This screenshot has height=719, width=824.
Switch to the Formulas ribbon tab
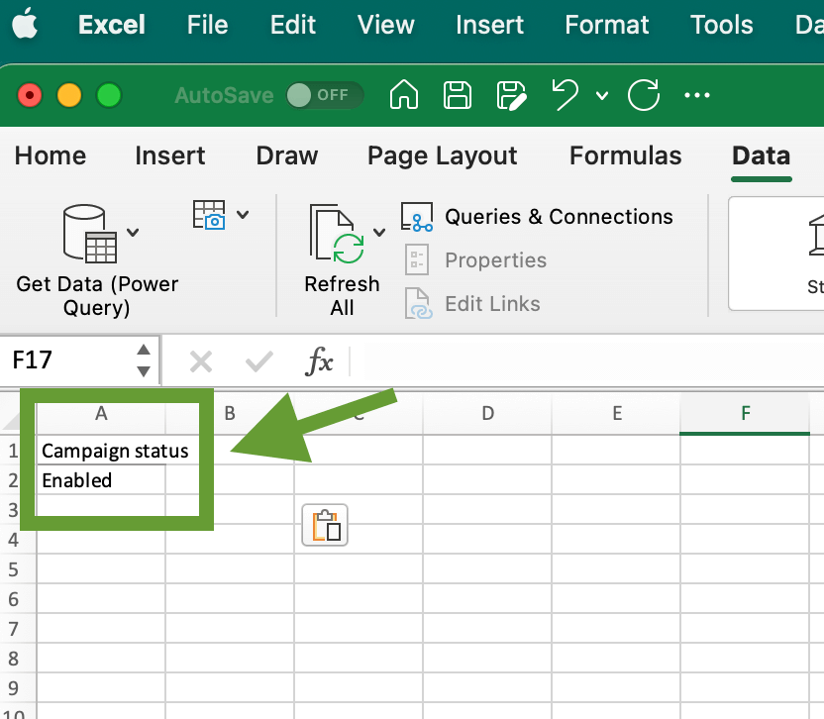click(625, 155)
